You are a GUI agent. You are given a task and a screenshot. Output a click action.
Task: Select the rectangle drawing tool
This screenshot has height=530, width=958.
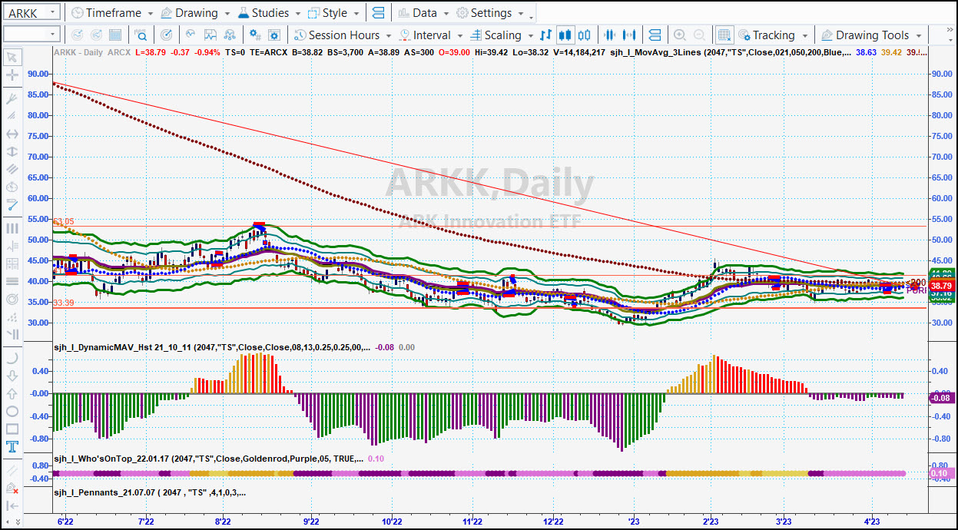tap(12, 429)
